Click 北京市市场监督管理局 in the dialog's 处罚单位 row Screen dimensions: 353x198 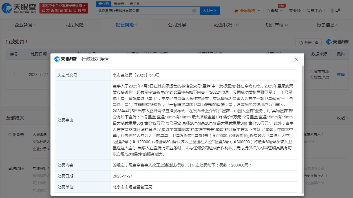click(132, 187)
